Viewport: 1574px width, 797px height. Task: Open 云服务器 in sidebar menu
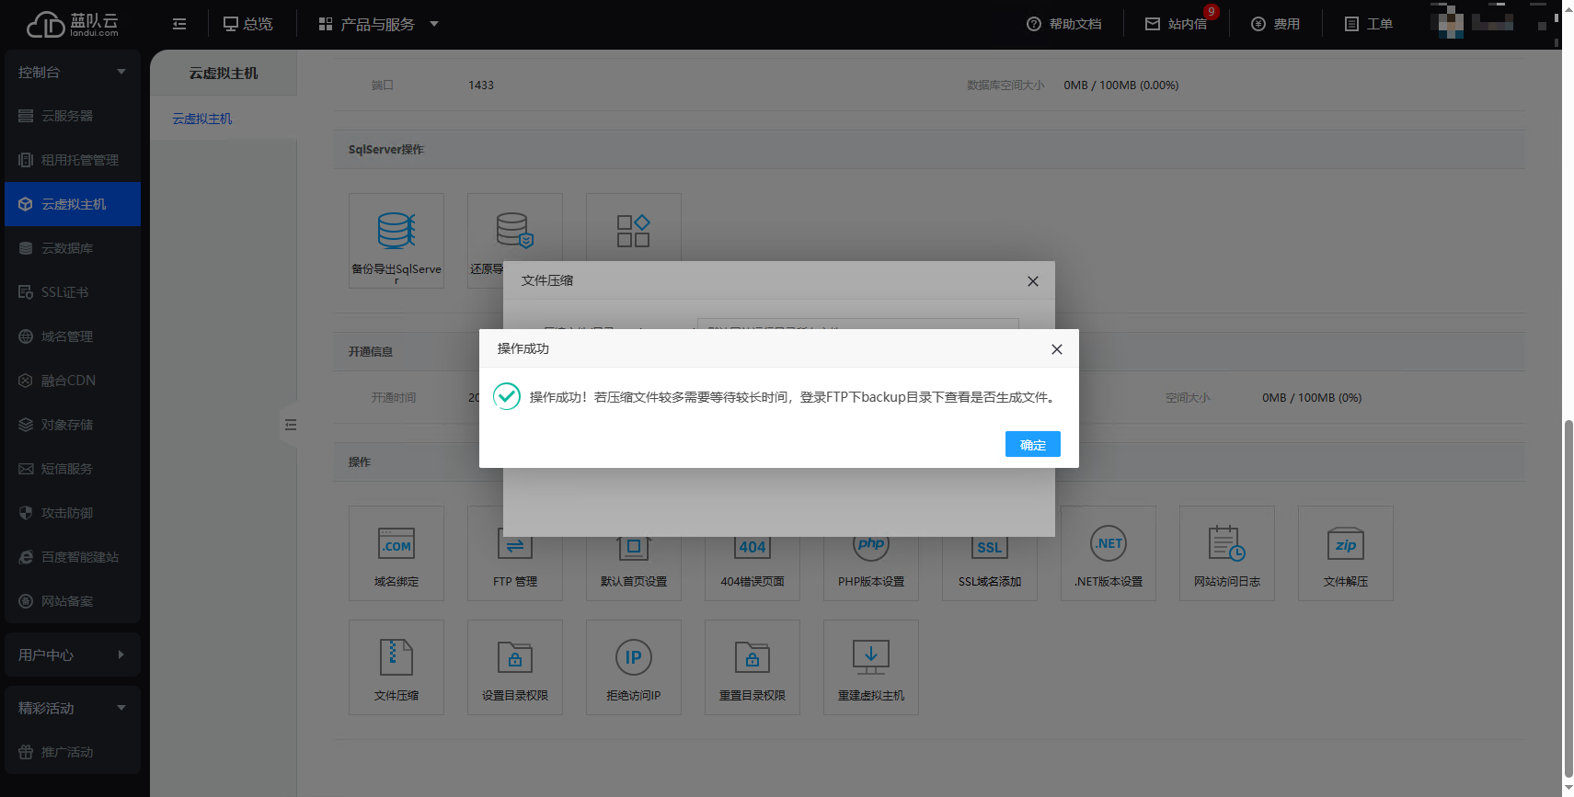click(67, 116)
